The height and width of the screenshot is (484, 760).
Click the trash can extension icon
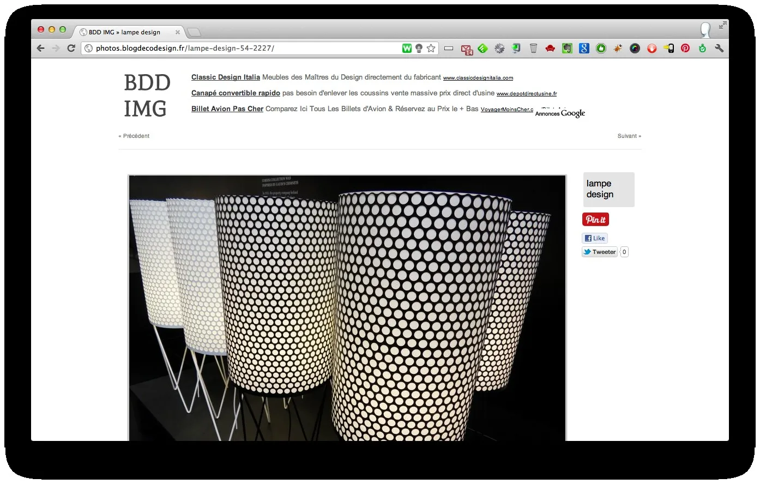tap(534, 49)
